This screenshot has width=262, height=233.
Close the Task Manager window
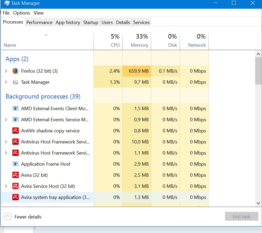(x=253, y=3)
